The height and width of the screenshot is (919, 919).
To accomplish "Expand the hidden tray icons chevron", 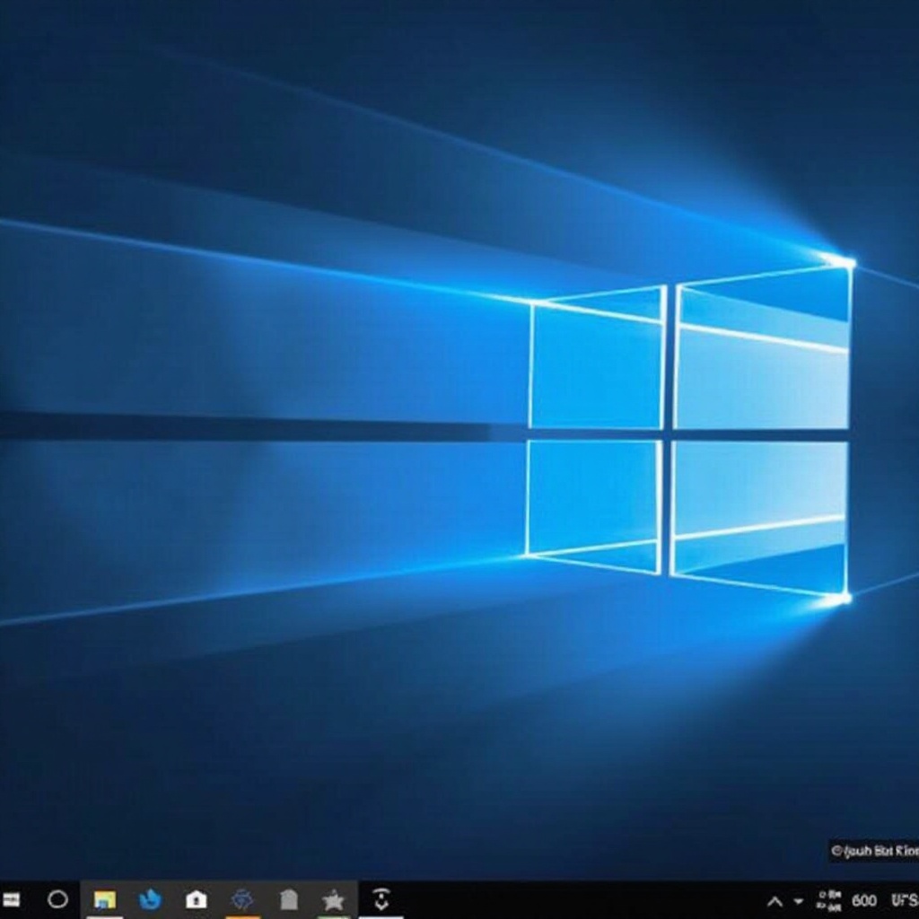I will (775, 901).
